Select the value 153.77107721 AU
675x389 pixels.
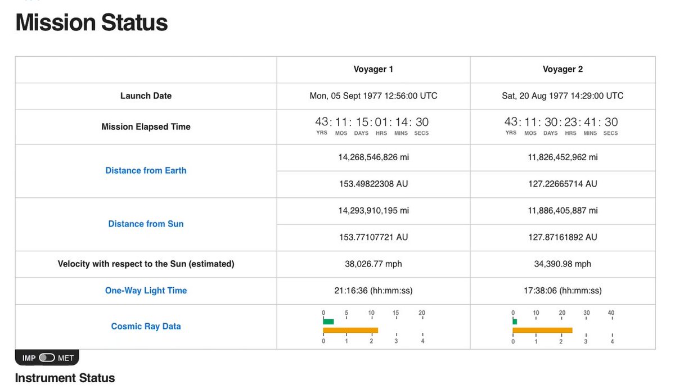pos(373,237)
